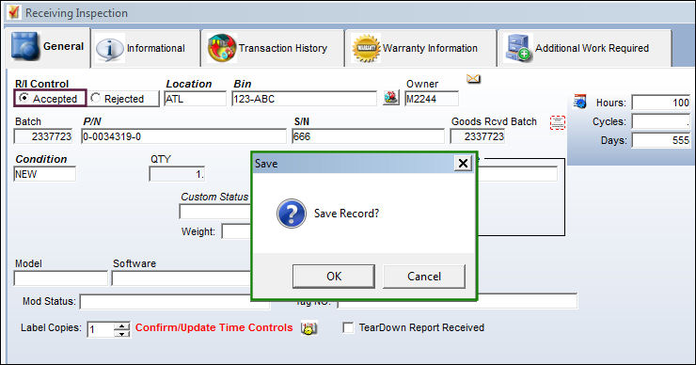Decrease Label Copies with the down arrow

(121, 333)
